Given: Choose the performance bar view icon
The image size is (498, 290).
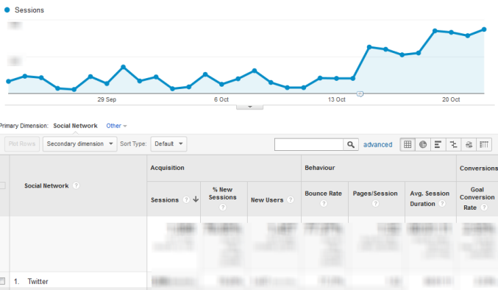Looking at the screenshot, I should coord(438,144).
